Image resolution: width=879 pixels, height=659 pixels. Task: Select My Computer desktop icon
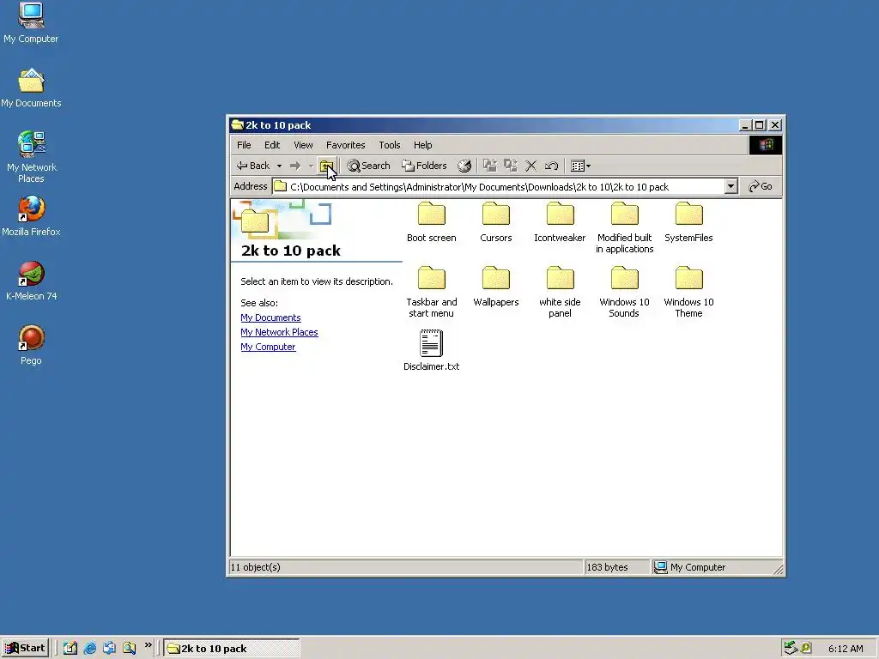(x=31, y=23)
